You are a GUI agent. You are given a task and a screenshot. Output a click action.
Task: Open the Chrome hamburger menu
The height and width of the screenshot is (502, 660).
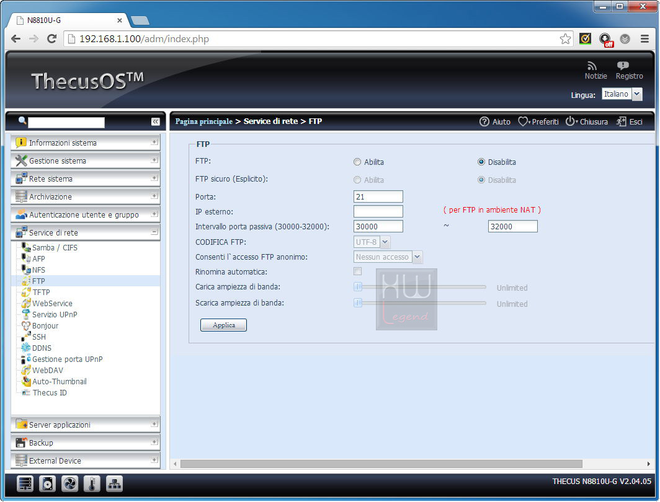pyautogui.click(x=644, y=39)
